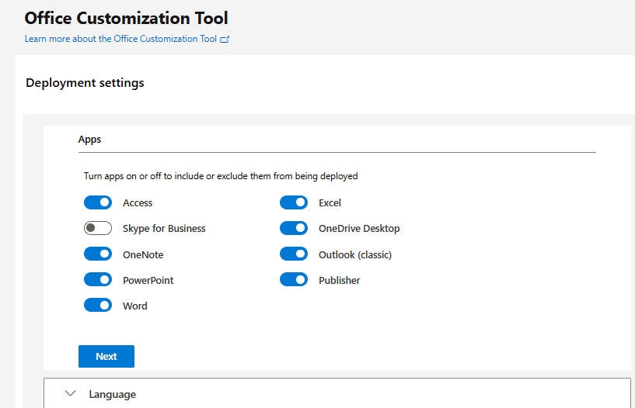The height and width of the screenshot is (408, 635).
Task: Switch off the Publisher toggle
Action: [x=294, y=280]
